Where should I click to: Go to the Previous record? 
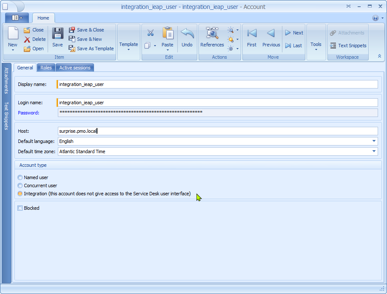(x=271, y=37)
